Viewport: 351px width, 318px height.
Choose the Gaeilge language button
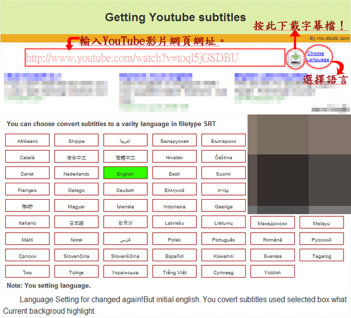pos(223,206)
